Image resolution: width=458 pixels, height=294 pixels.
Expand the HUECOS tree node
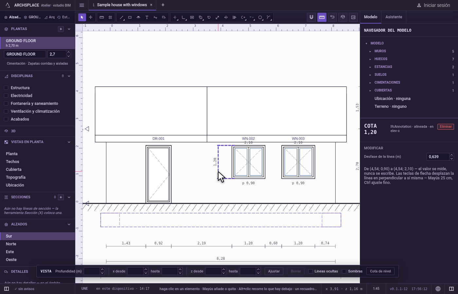pos(370,59)
